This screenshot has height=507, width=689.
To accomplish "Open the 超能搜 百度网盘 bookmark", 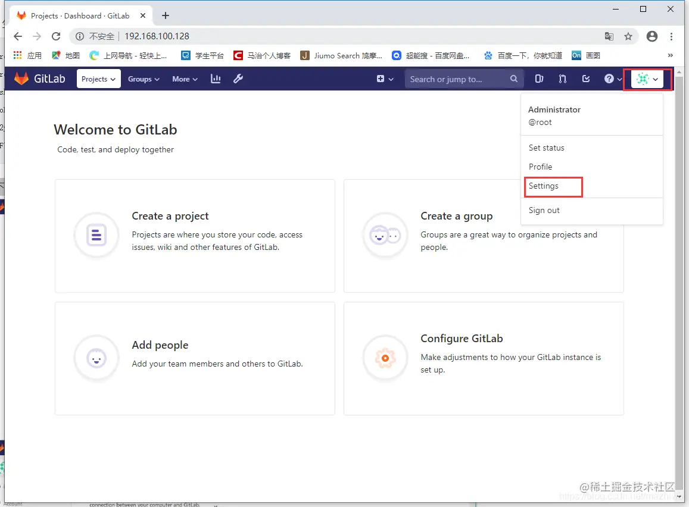I will [x=431, y=55].
